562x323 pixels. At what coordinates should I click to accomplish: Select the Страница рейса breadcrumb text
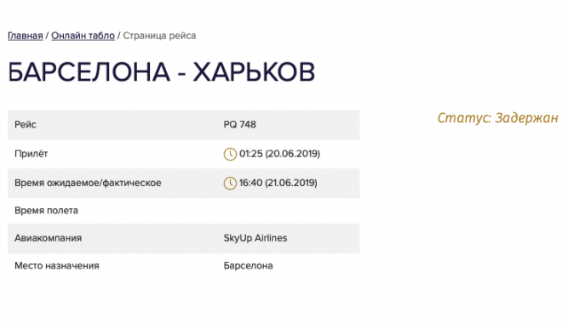point(159,36)
